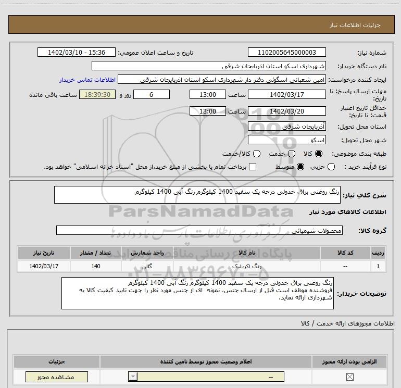
Task: Select the کالا radio button
Action: point(319,154)
